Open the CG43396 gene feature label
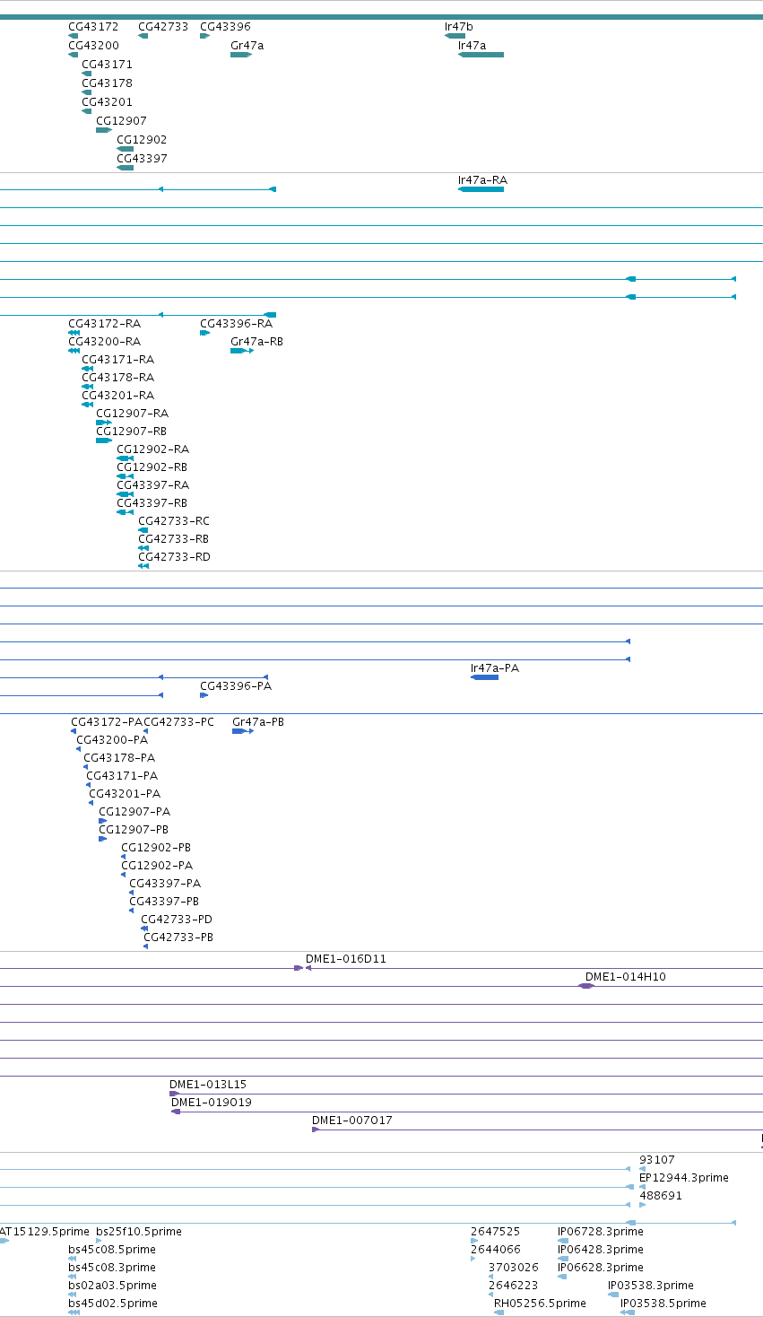The image size is (763, 1317). coord(225,27)
